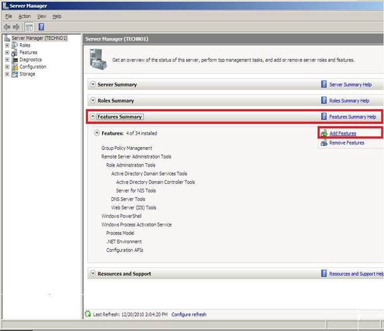
Task: Click the Roles icon in the tree
Action: pos(15,45)
